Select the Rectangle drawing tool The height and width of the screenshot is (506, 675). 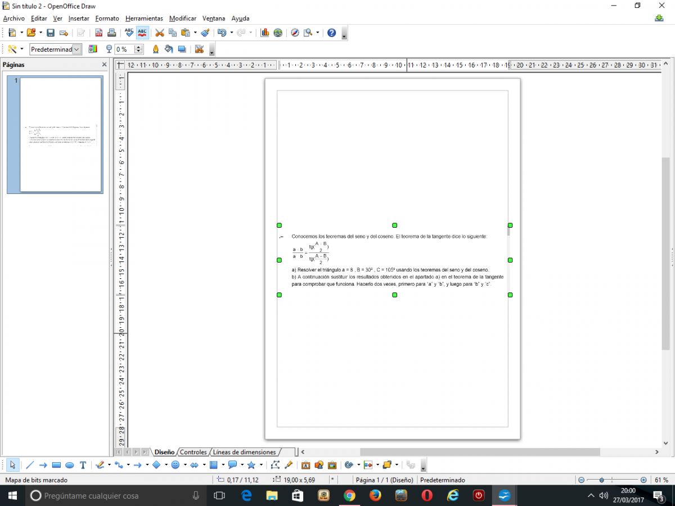point(56,465)
